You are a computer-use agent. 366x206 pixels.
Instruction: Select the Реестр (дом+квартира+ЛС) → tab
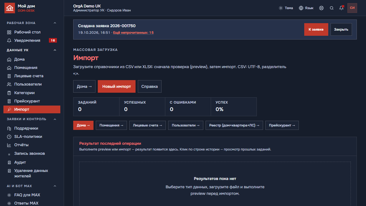(x=234, y=125)
